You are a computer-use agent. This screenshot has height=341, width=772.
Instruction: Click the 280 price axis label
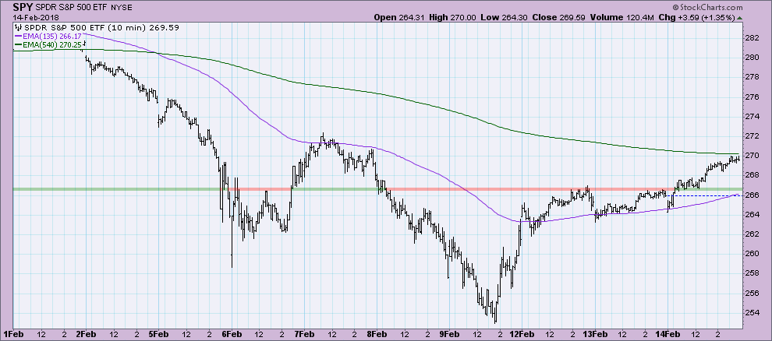pyautogui.click(x=751, y=58)
